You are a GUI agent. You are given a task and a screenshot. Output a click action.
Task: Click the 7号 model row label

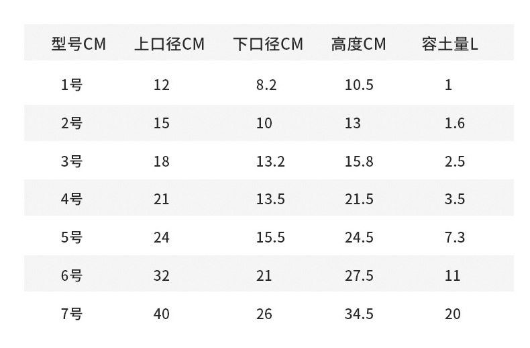[71, 314]
